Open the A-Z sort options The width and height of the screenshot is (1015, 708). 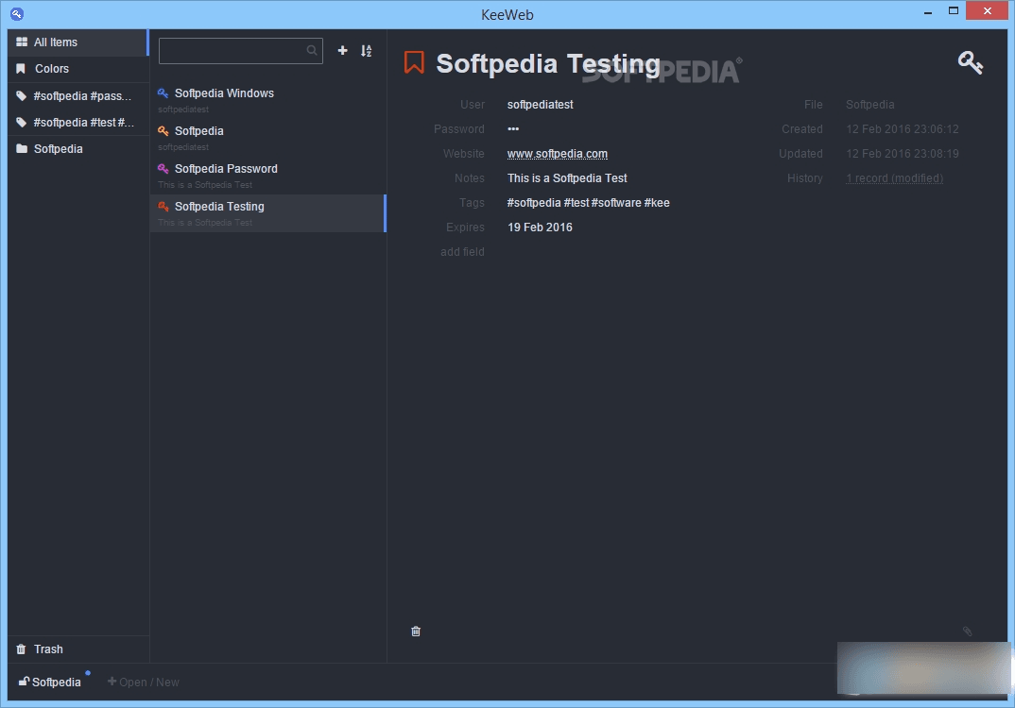coord(367,50)
